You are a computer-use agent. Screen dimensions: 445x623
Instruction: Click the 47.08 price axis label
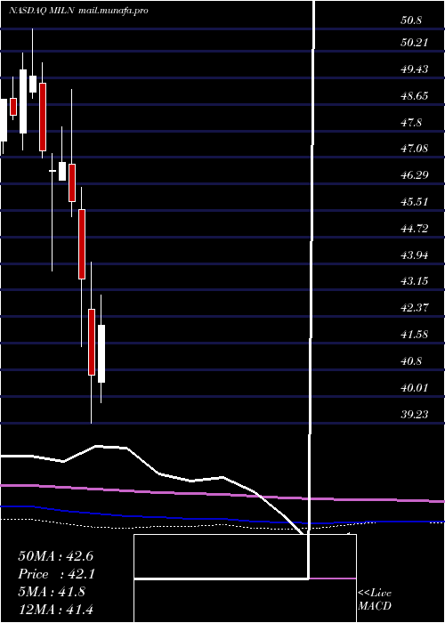(415, 149)
